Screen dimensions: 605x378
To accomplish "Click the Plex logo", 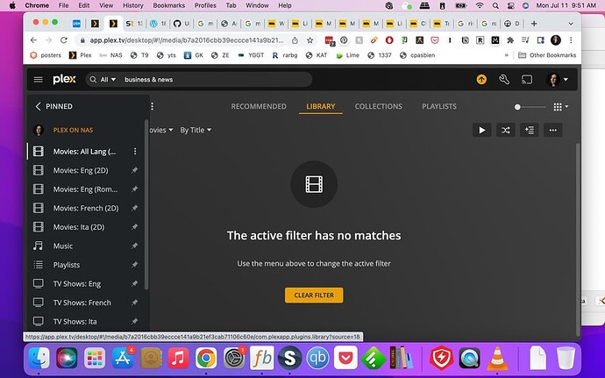I will coord(64,80).
